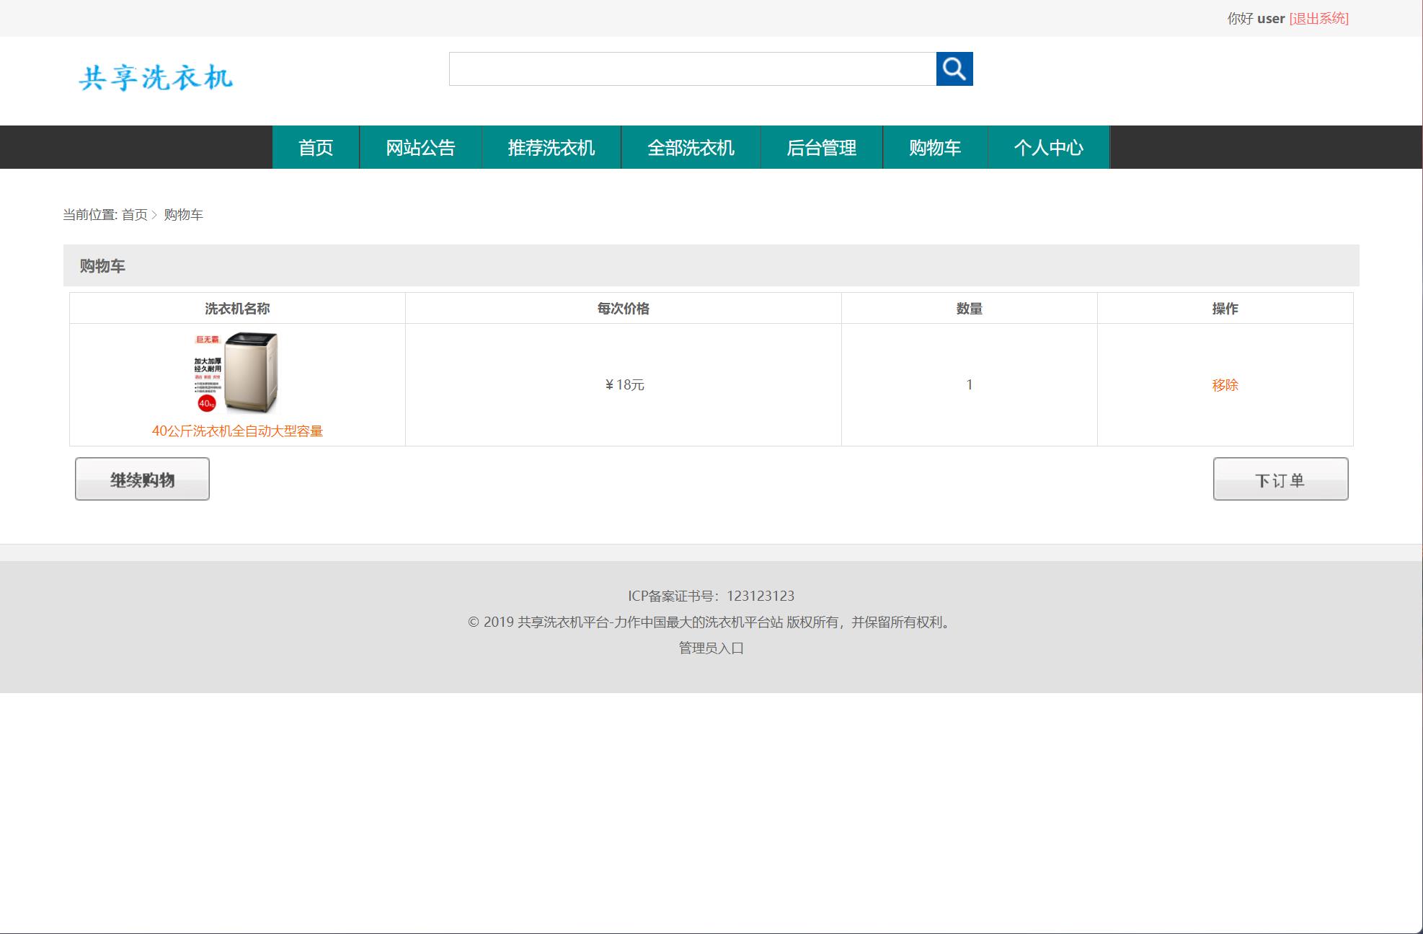
Task: Go to 首页 via the navigation bar
Action: [x=316, y=147]
